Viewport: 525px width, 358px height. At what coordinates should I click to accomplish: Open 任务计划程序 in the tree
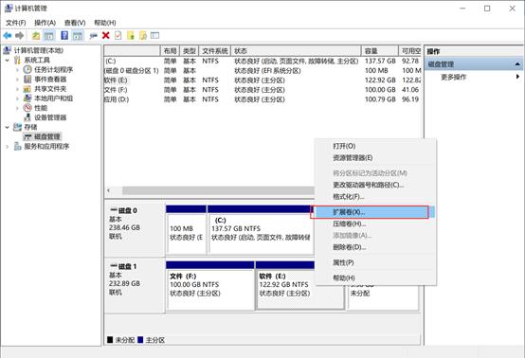pos(54,69)
